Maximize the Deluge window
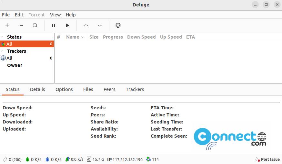Image resolution: width=282 pixels, height=164 pixels. coord(266,5)
